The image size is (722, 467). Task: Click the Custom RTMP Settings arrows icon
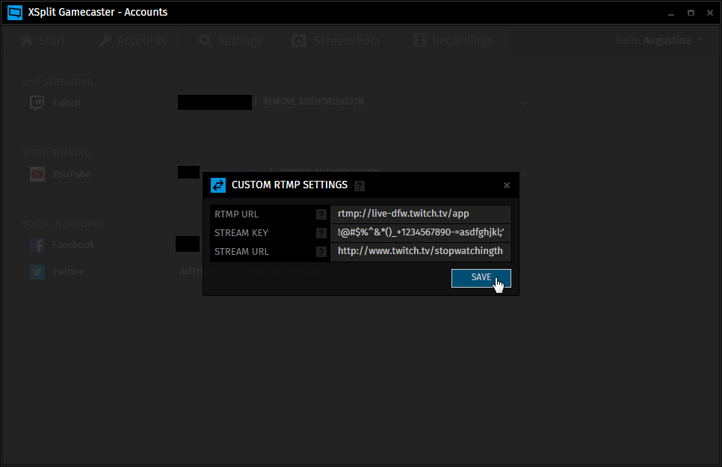click(x=218, y=185)
